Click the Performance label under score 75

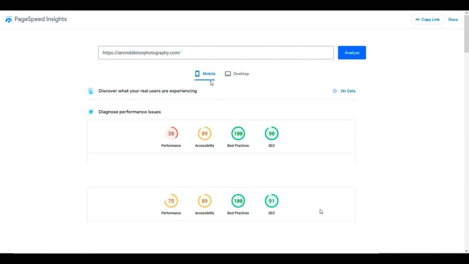click(x=171, y=213)
